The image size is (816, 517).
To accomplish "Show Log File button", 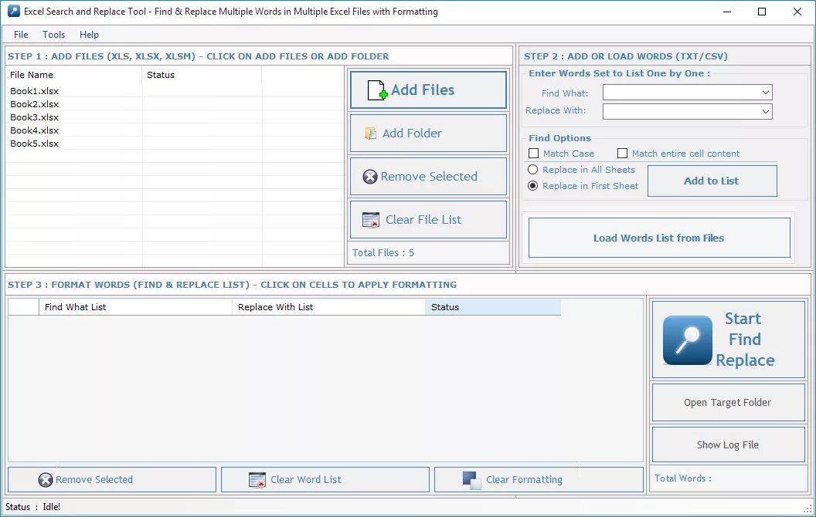I will (728, 444).
